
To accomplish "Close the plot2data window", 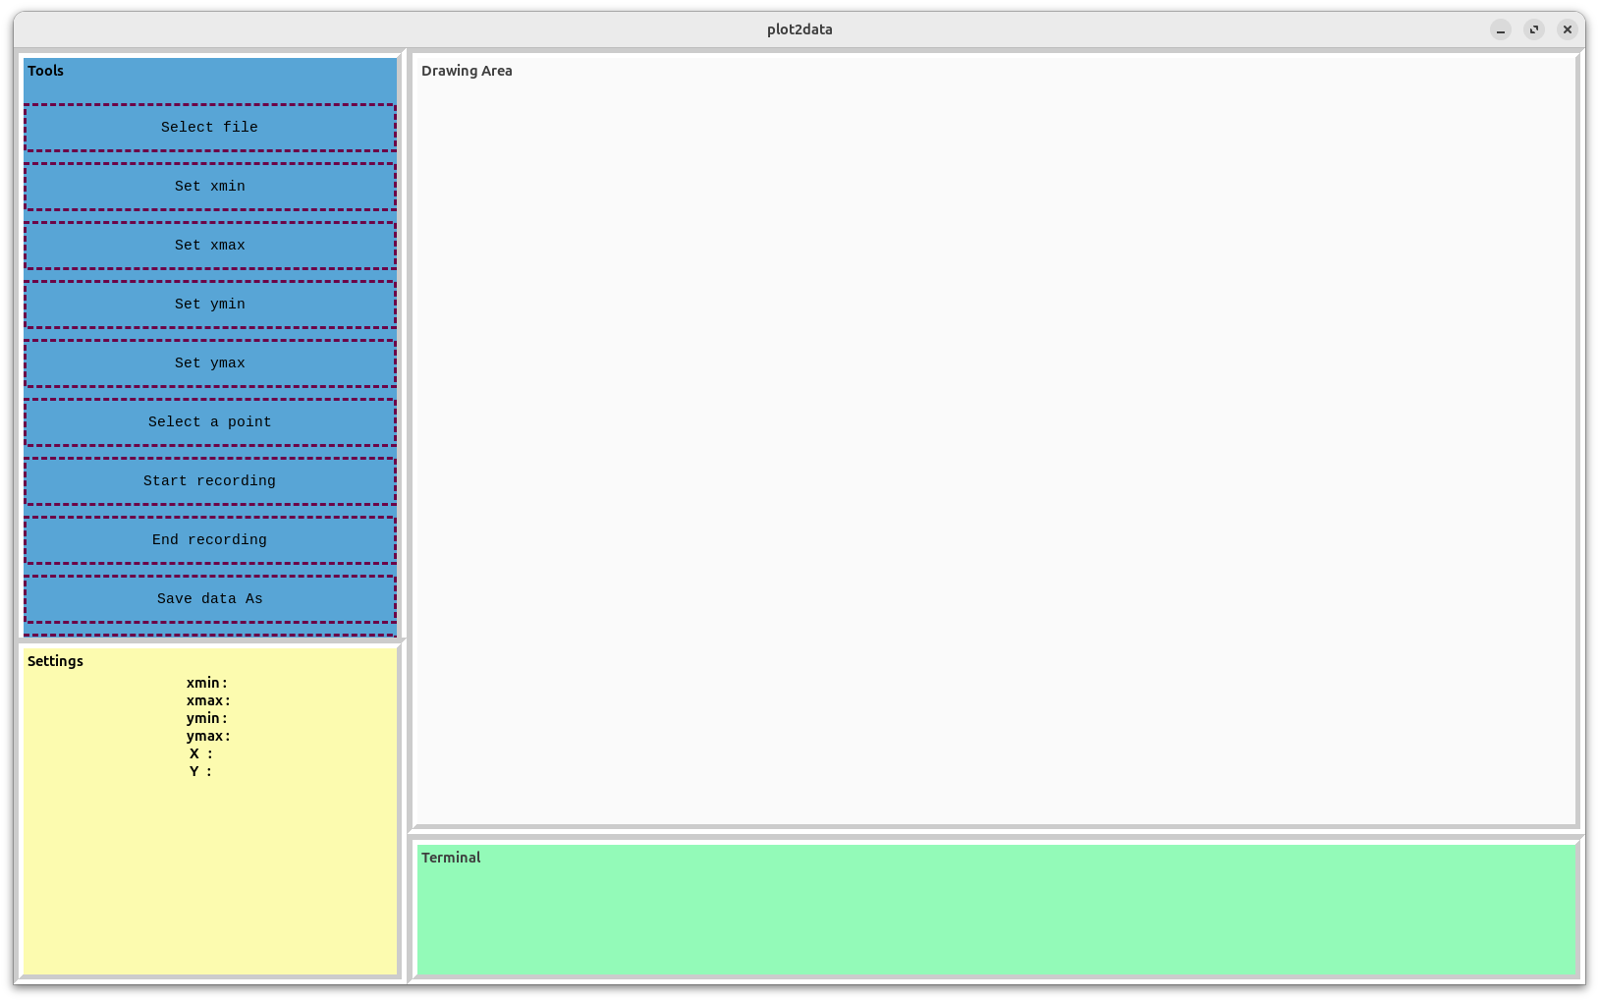I will tap(1568, 29).
